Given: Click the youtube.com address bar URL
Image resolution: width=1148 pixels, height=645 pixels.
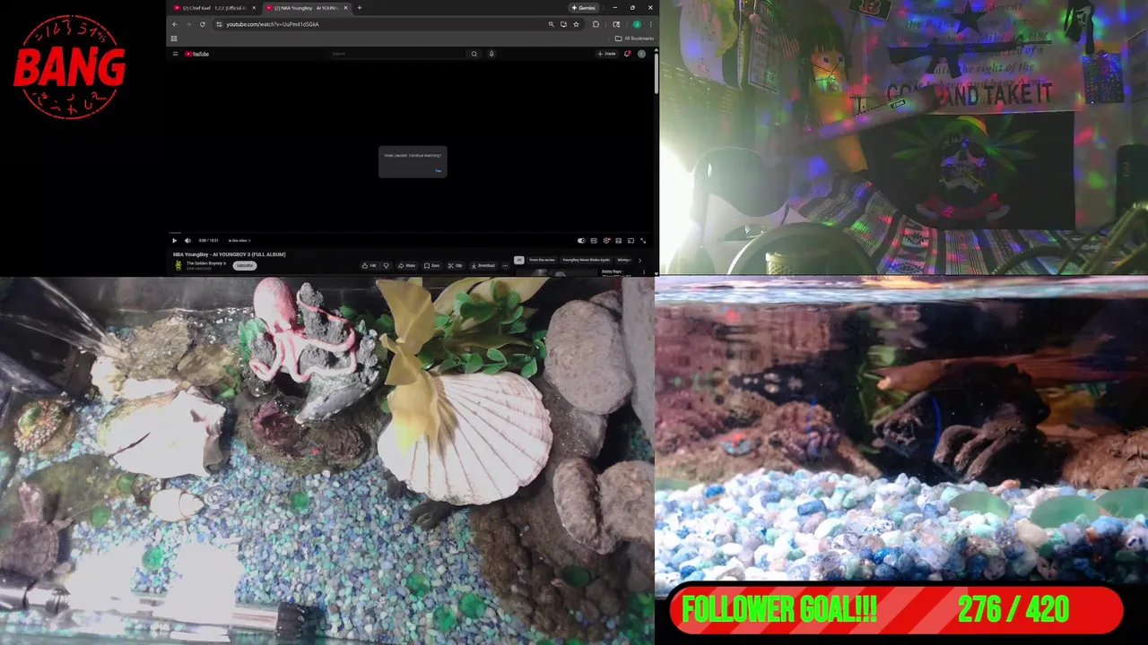Looking at the screenshot, I should (x=273, y=24).
